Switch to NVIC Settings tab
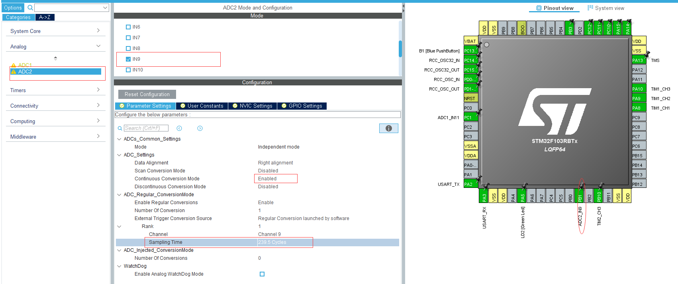Image resolution: width=678 pixels, height=284 pixels. [253, 106]
